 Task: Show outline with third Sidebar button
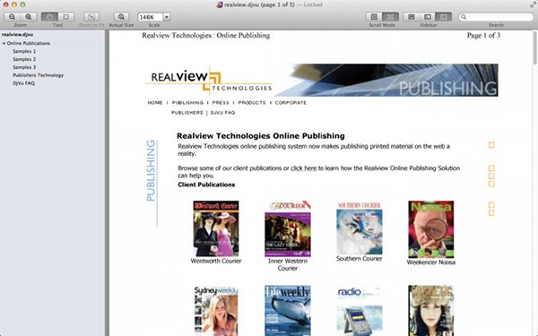(x=444, y=17)
